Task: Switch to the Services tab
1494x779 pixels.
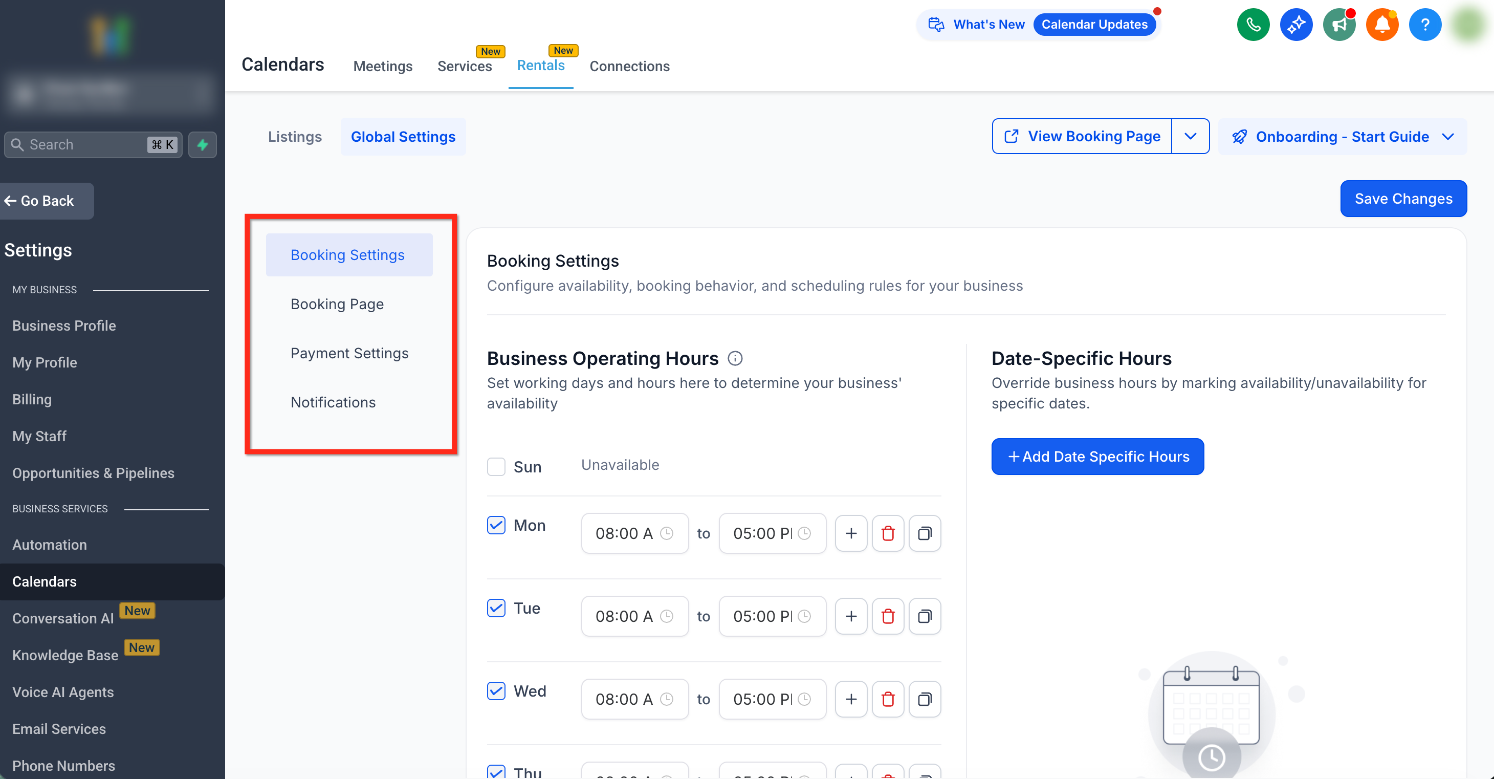Action: point(465,66)
